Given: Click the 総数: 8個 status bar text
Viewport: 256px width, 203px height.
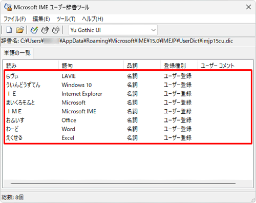Looking at the screenshot, I should click(12, 197).
